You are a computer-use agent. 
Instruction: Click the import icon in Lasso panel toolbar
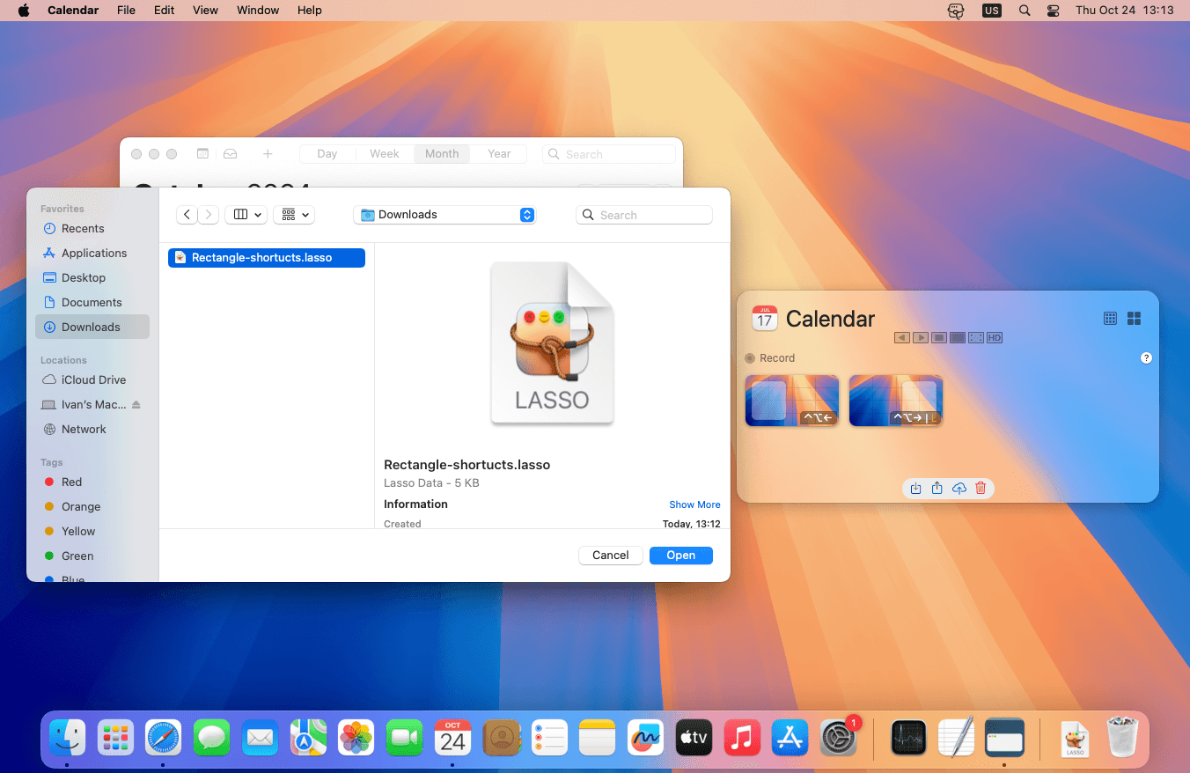(x=915, y=489)
